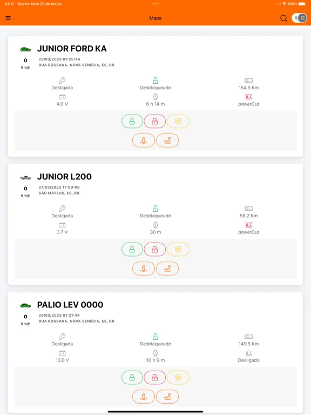Click the powerCut alarm icon for JUNIOR L200
Viewport: 311px width, 415px height.
(248, 225)
